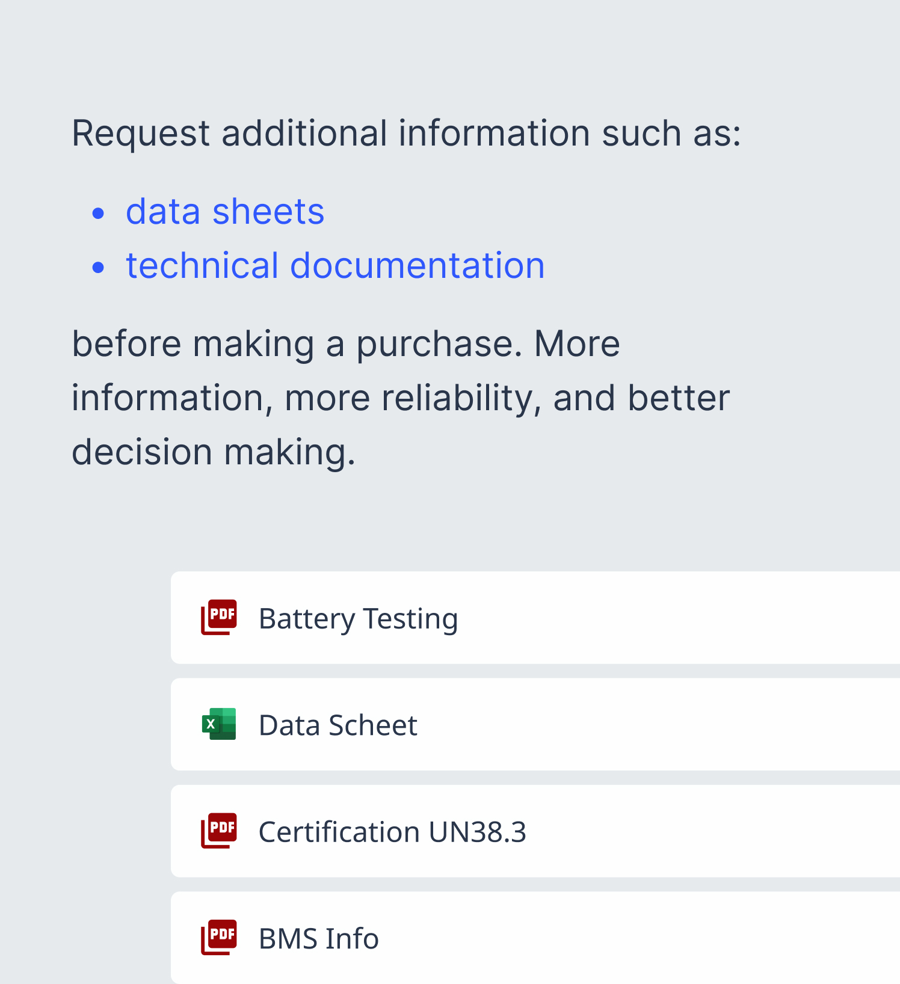Click the PDF icon beside Battery Testing
900x984 pixels.
coord(219,617)
